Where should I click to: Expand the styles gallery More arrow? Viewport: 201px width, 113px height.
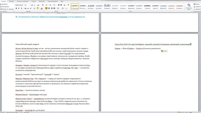[x=185, y=9]
